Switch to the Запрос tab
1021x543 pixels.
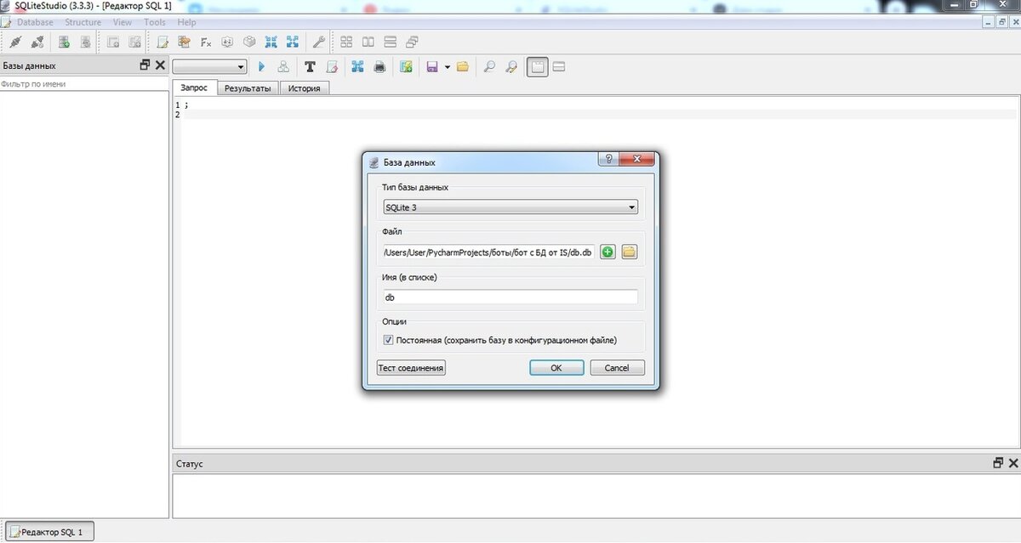194,88
